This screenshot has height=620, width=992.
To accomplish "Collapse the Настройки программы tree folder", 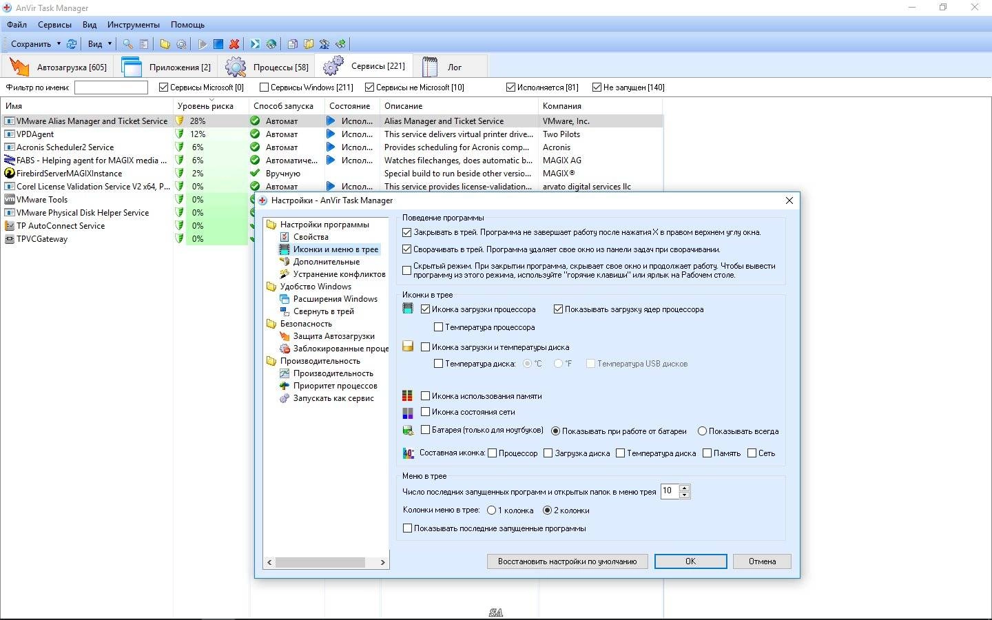I will pyautogui.click(x=271, y=224).
